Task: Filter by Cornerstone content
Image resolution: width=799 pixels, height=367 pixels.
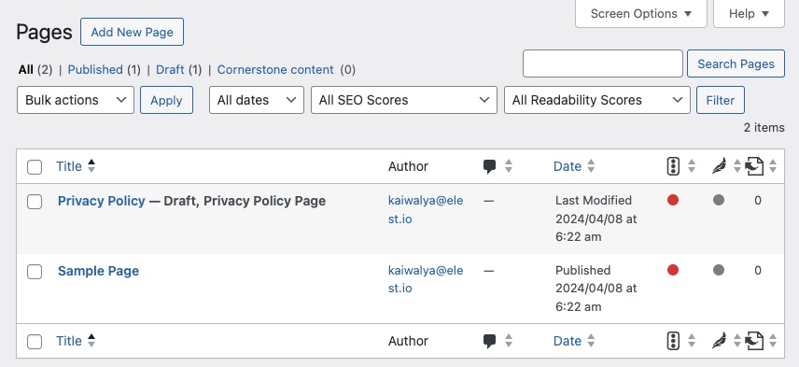Action: point(275,70)
